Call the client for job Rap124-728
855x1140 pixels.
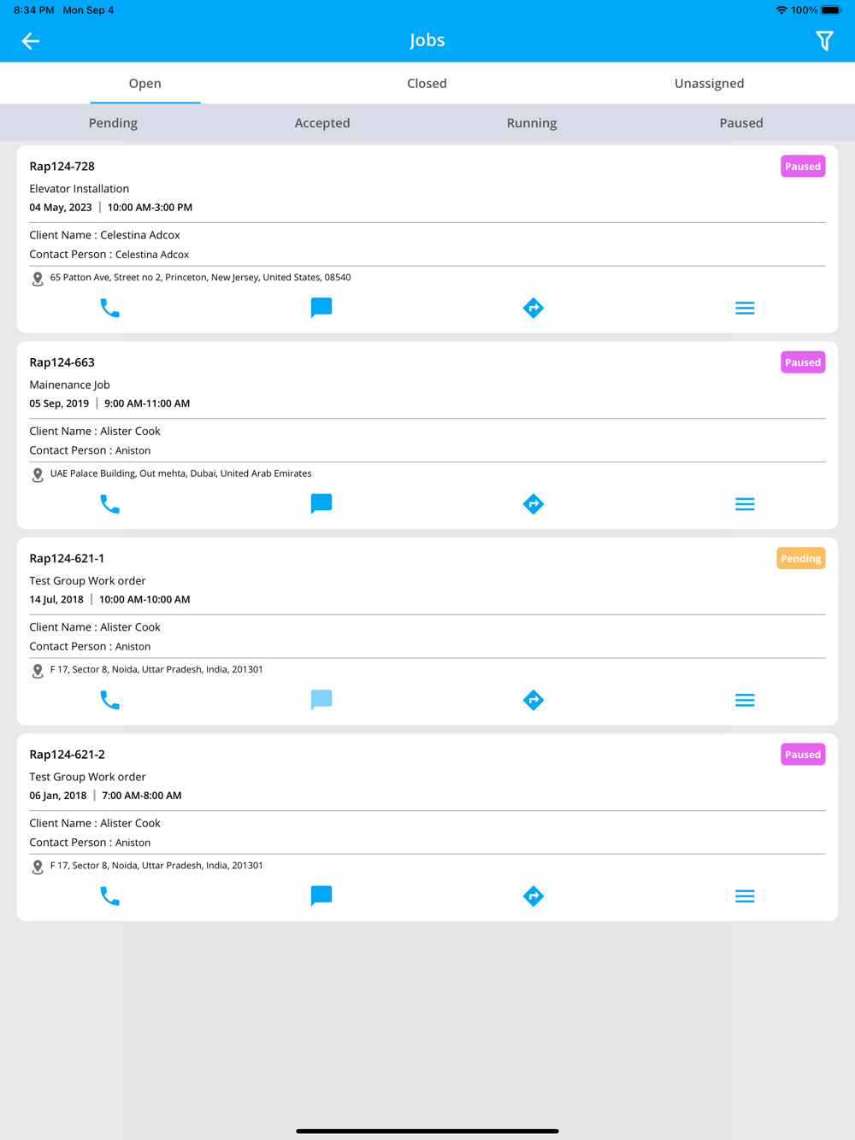[109, 308]
